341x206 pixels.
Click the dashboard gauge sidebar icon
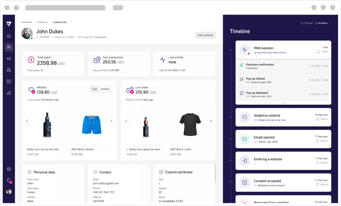(x=9, y=36)
